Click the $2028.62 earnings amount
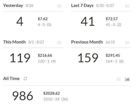Viewport: 137px width, 111px height. (x=52, y=93)
